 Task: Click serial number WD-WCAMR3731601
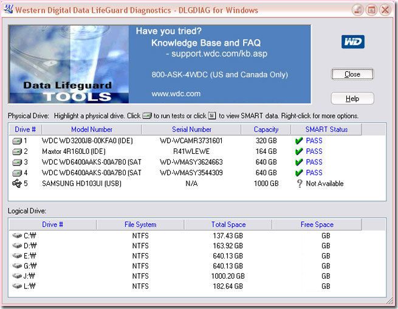click(191, 141)
